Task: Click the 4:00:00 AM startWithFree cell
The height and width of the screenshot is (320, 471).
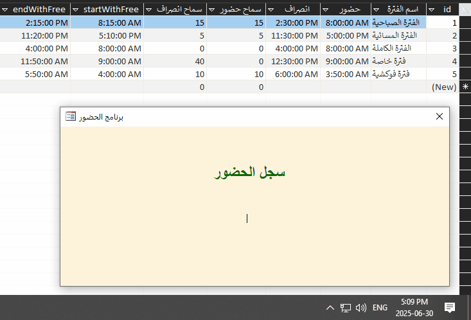Action: pos(107,74)
